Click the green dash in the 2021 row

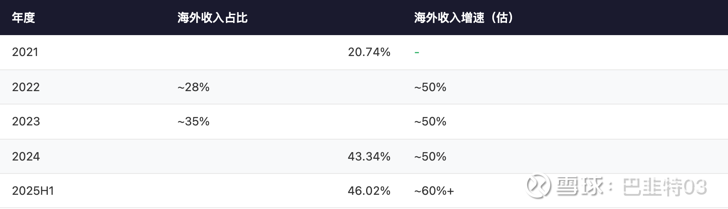coord(417,53)
